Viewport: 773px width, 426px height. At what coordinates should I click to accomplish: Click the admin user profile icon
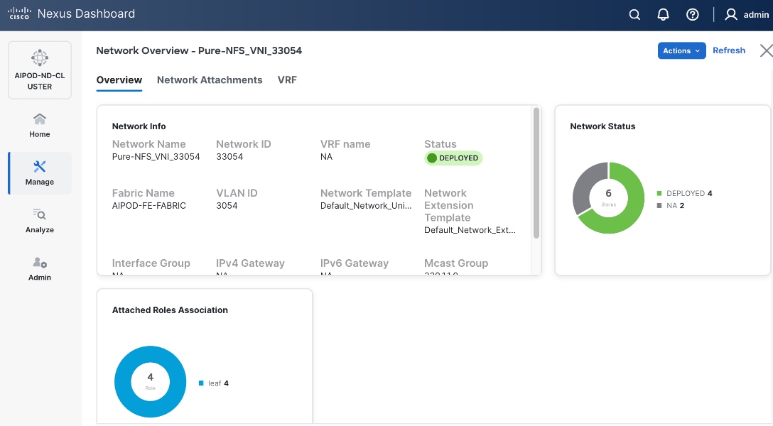(731, 14)
